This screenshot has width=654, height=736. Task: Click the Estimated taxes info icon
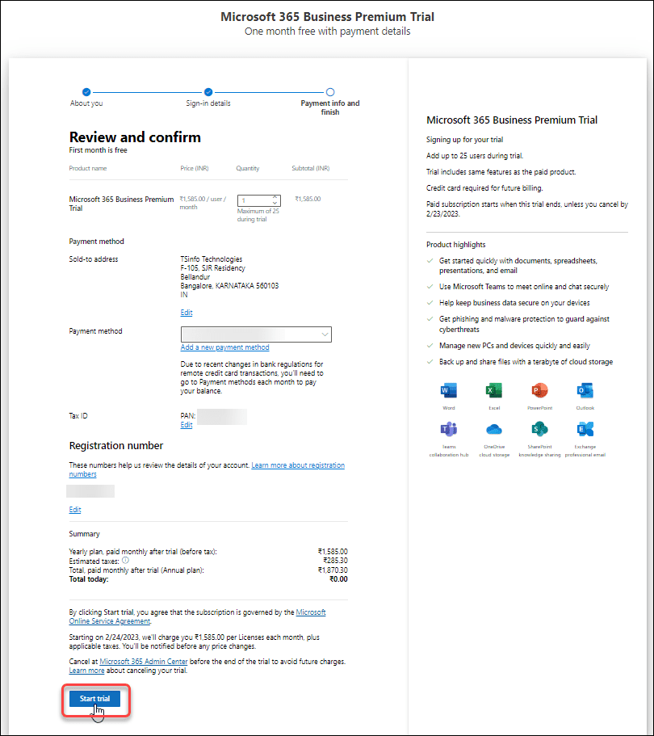(125, 560)
